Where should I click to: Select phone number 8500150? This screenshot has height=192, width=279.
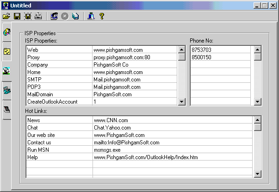(x=220, y=57)
